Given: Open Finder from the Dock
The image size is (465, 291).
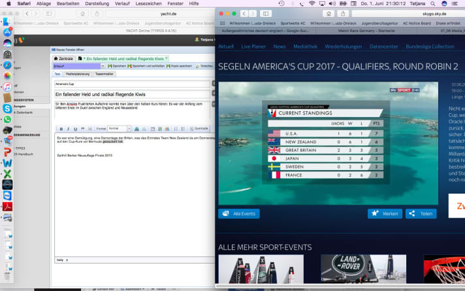Looking at the screenshot, I should [x=7, y=22].
